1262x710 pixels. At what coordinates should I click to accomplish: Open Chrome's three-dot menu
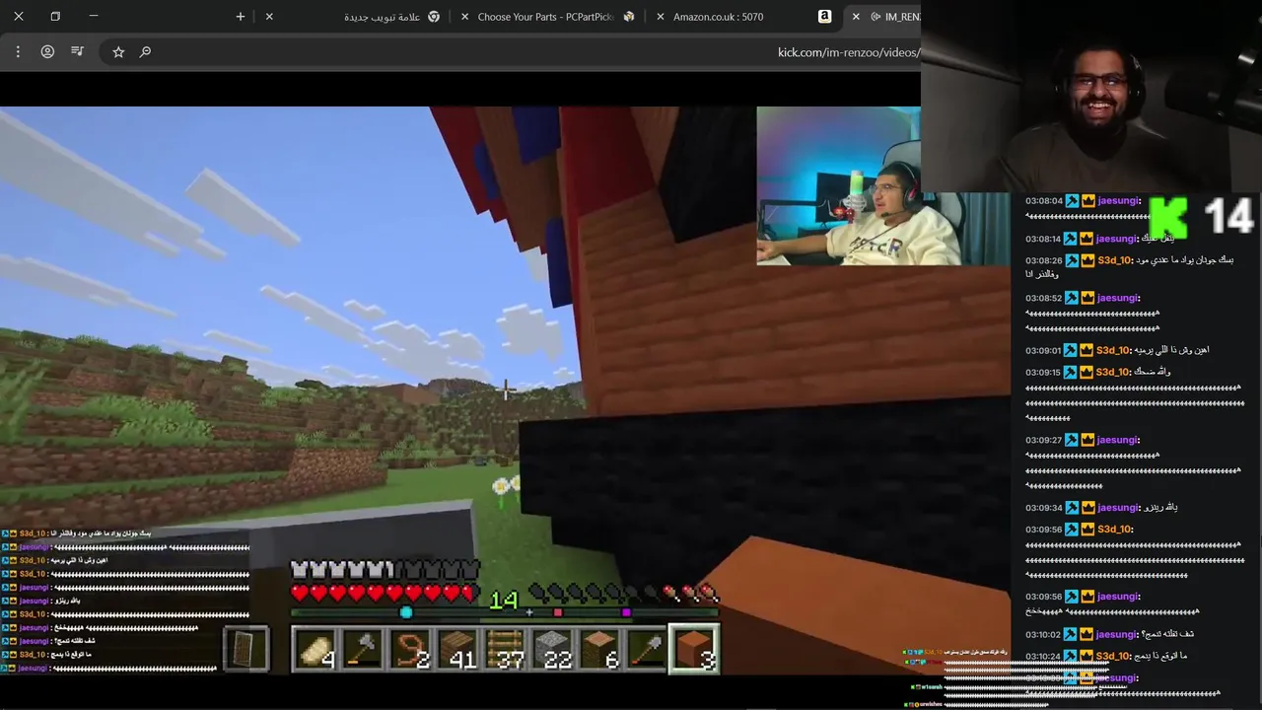coord(18,51)
